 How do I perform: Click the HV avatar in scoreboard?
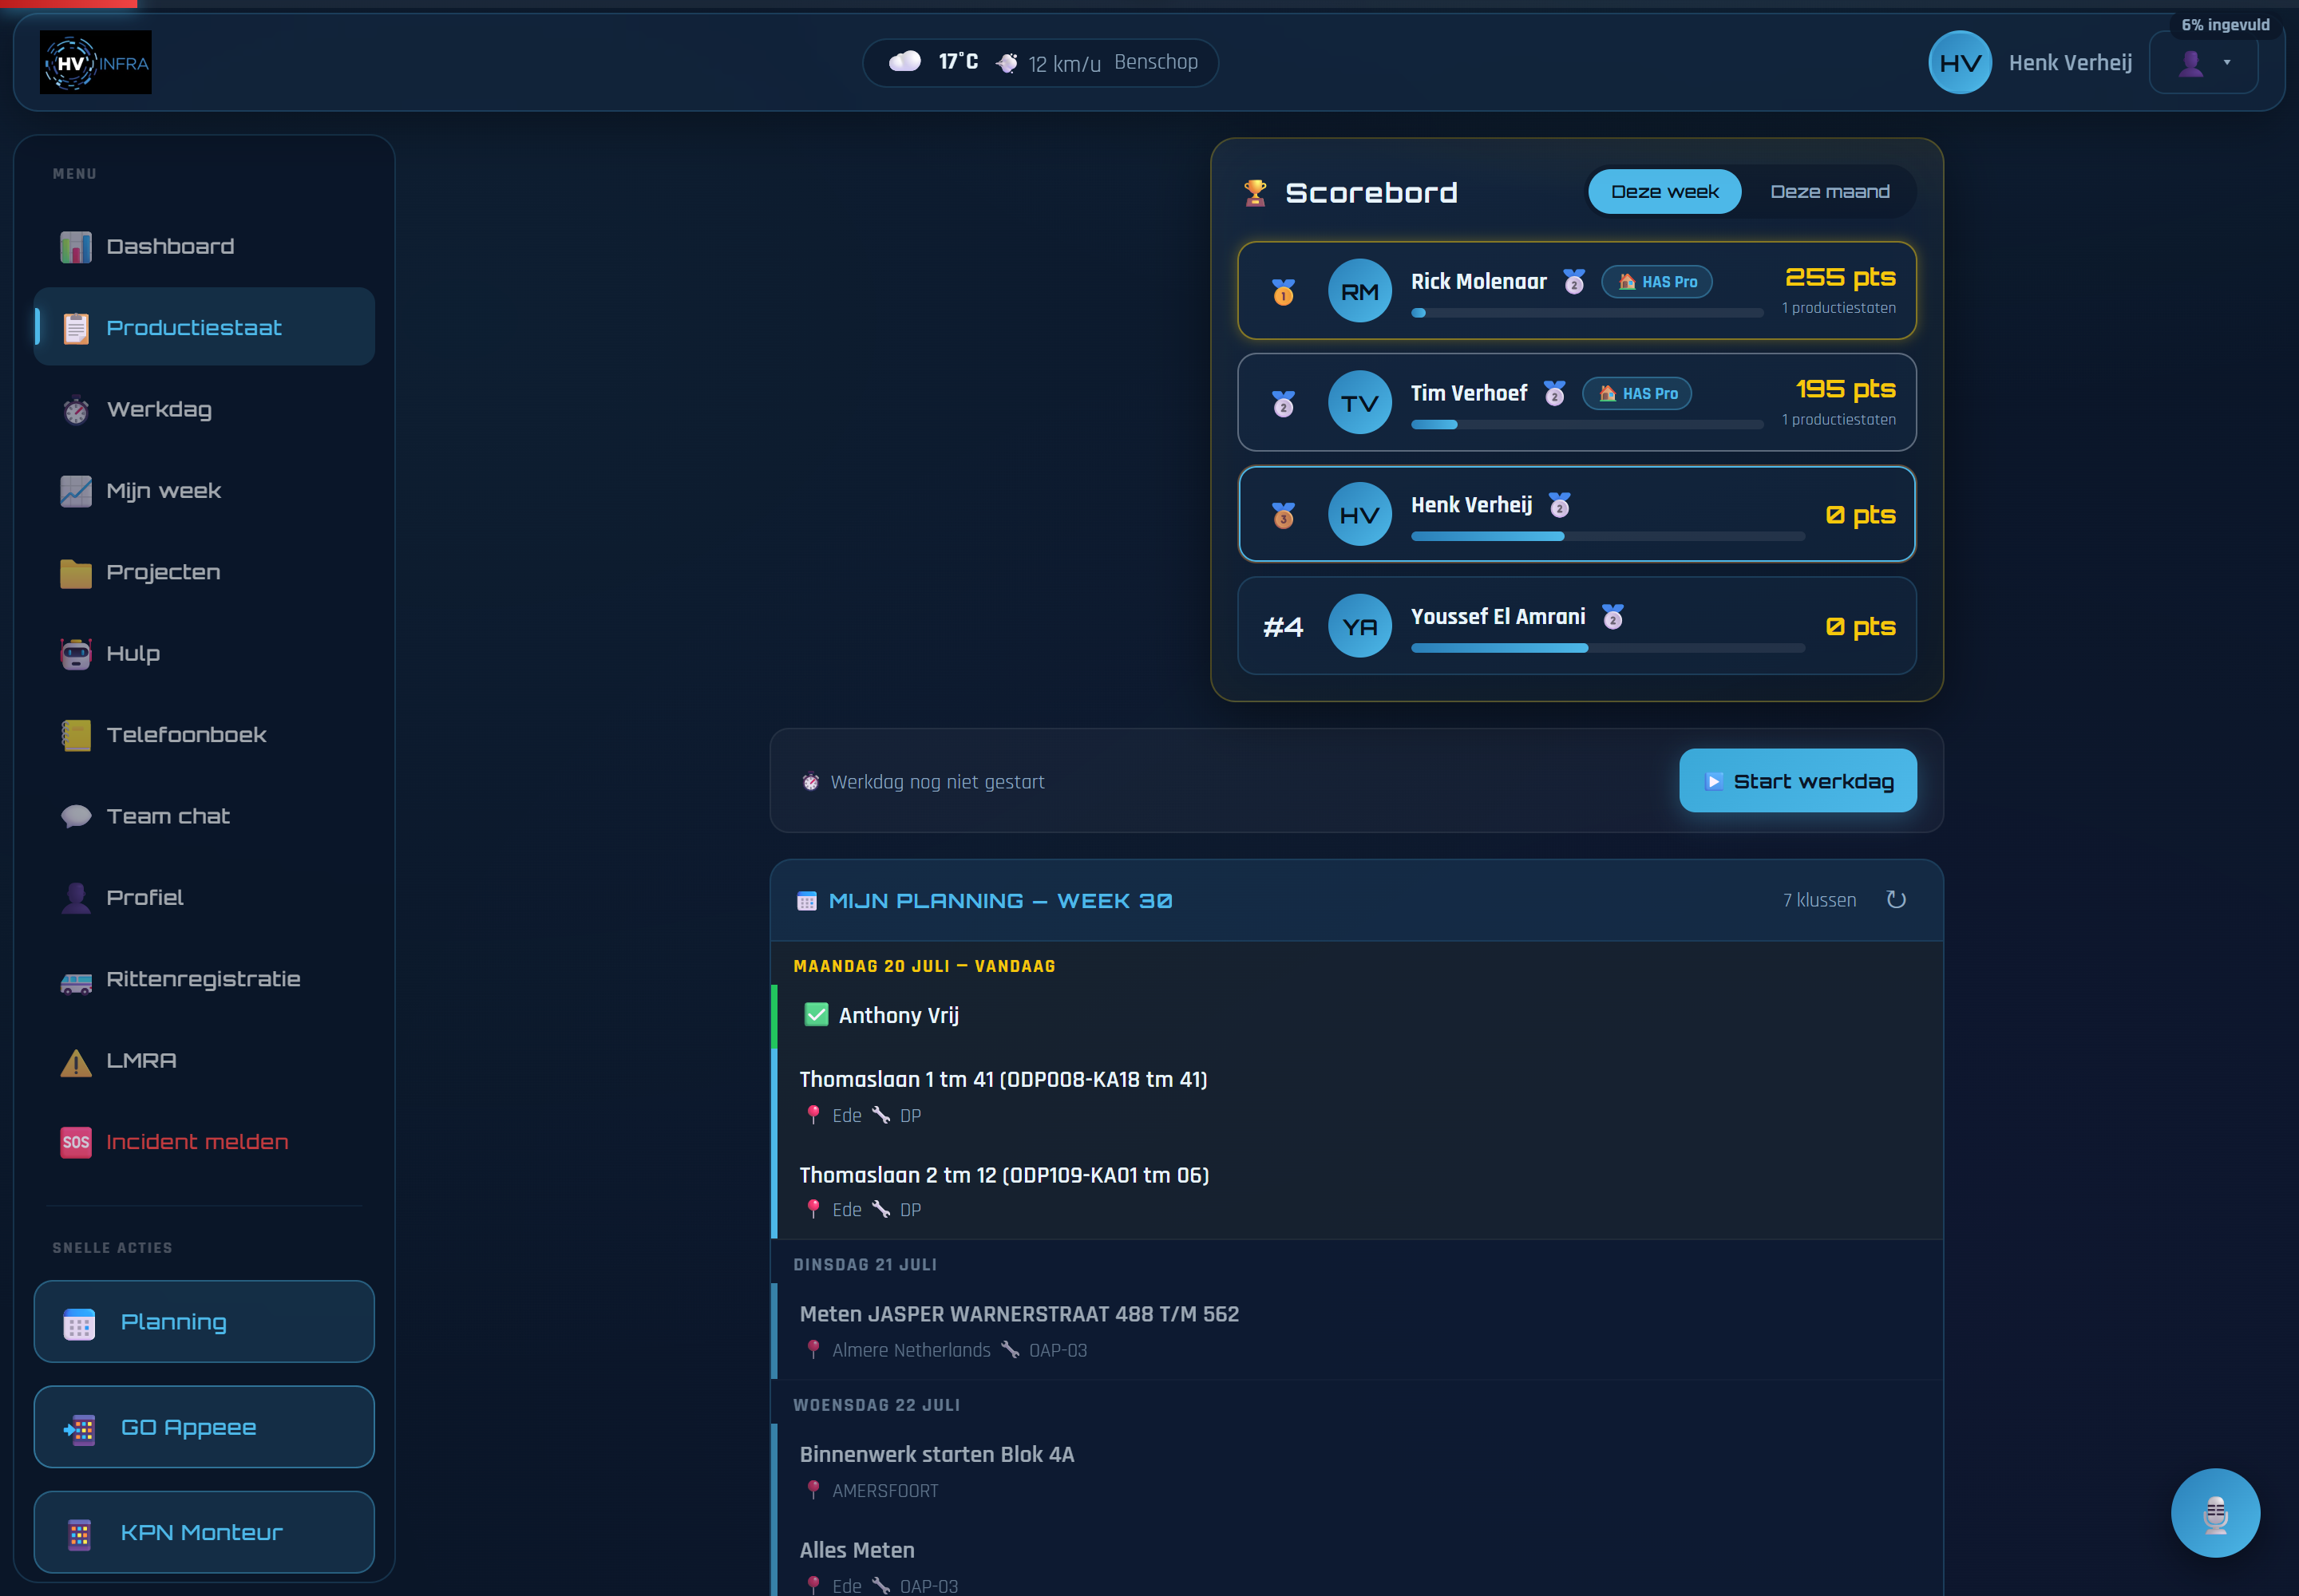1359,515
